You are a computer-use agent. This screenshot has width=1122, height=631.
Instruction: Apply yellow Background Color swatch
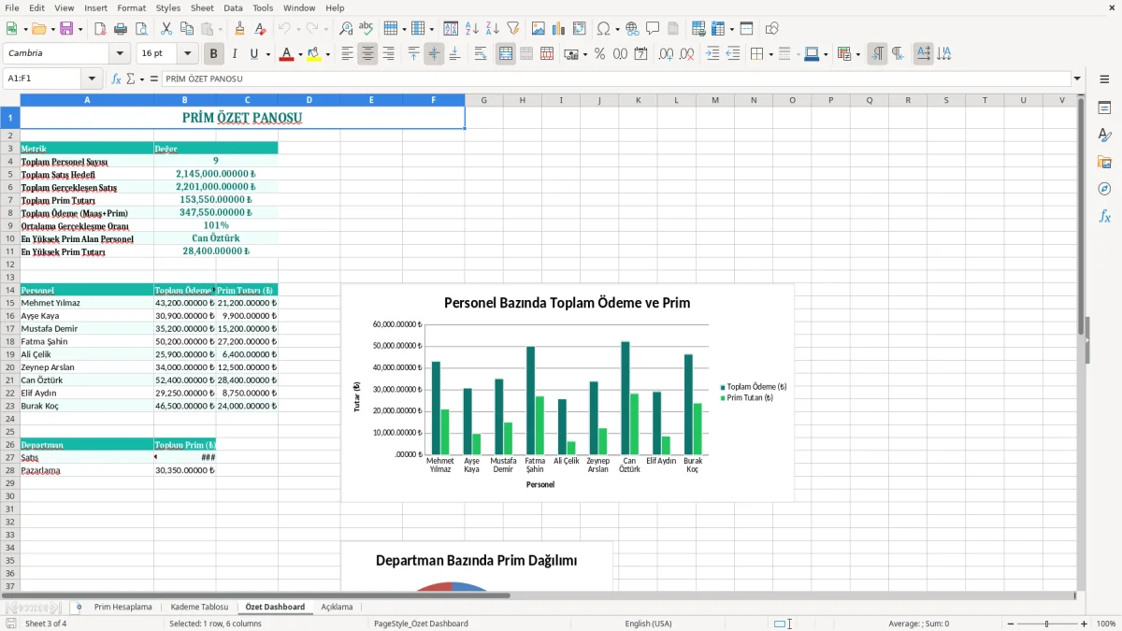[x=313, y=54]
